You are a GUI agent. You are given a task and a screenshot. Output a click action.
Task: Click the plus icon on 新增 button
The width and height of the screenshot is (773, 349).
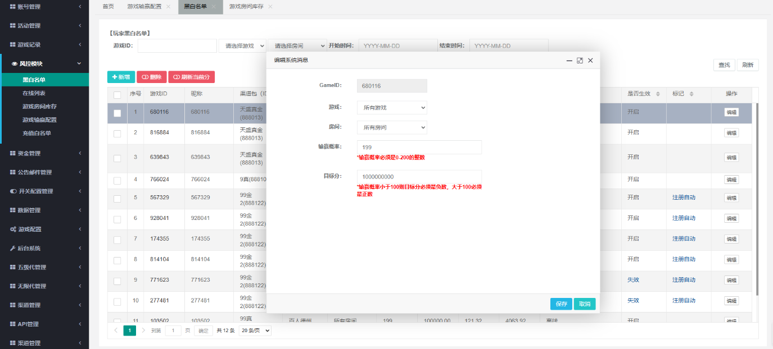click(114, 76)
